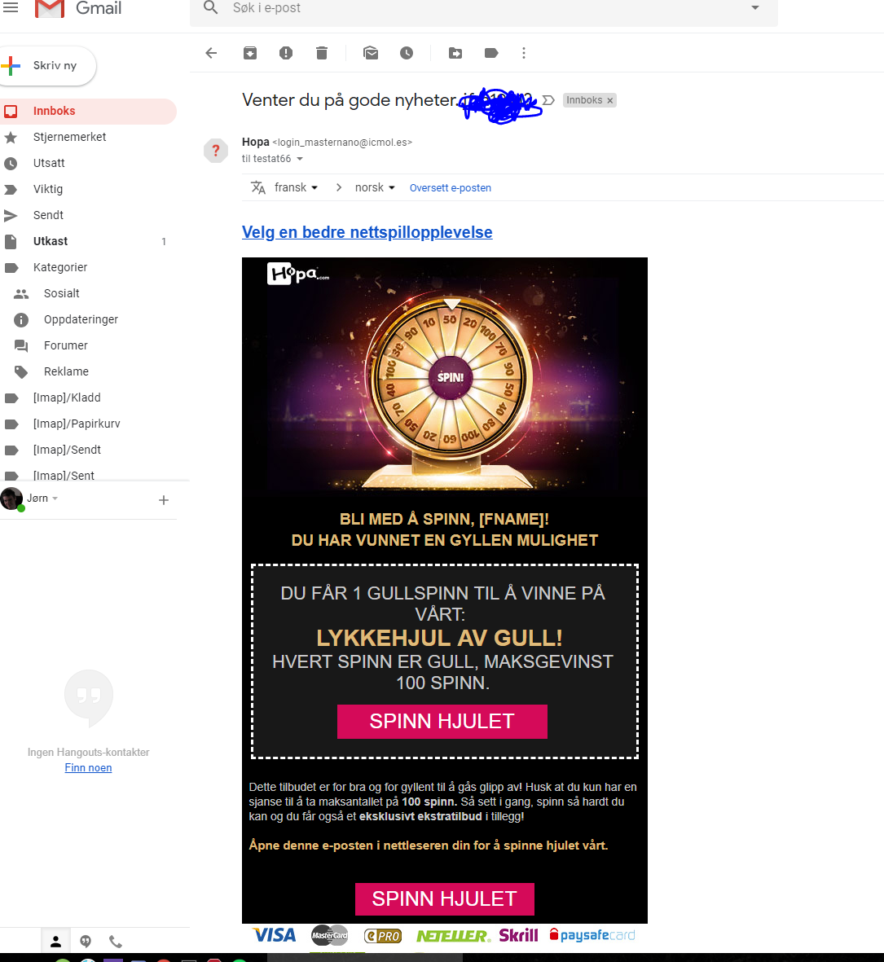Open the fransk source language dropdown
Viewport: 884px width, 962px height.
[297, 187]
